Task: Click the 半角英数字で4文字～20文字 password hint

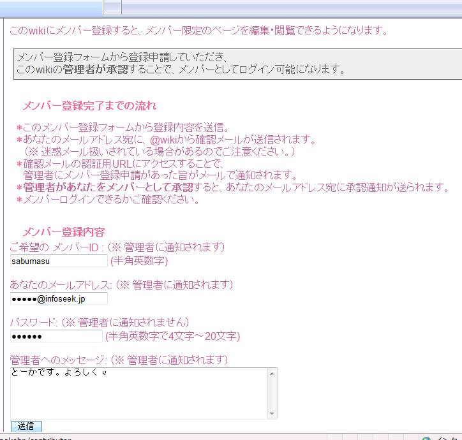Action: tap(173, 336)
